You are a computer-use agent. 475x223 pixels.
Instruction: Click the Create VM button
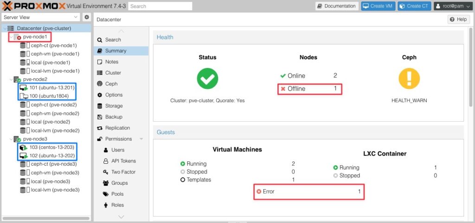[x=378, y=6]
